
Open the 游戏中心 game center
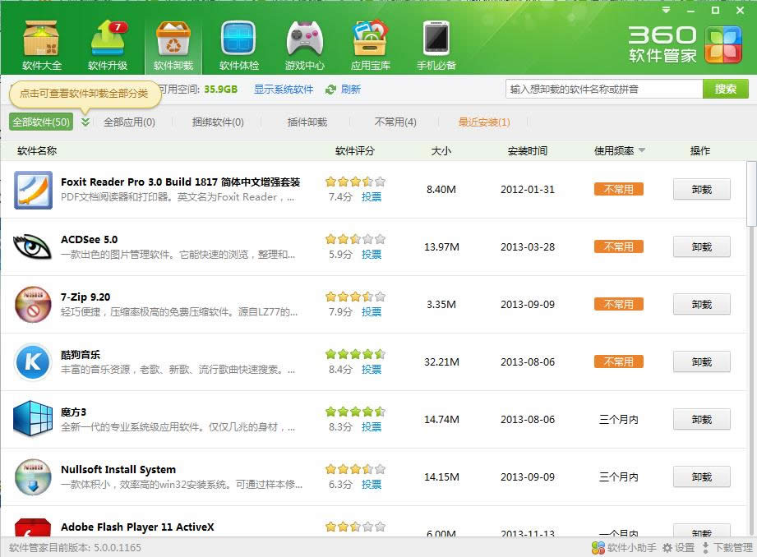[x=304, y=45]
